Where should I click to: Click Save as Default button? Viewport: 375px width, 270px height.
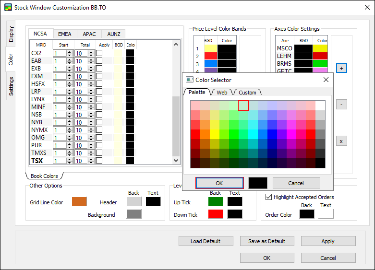[266, 241]
